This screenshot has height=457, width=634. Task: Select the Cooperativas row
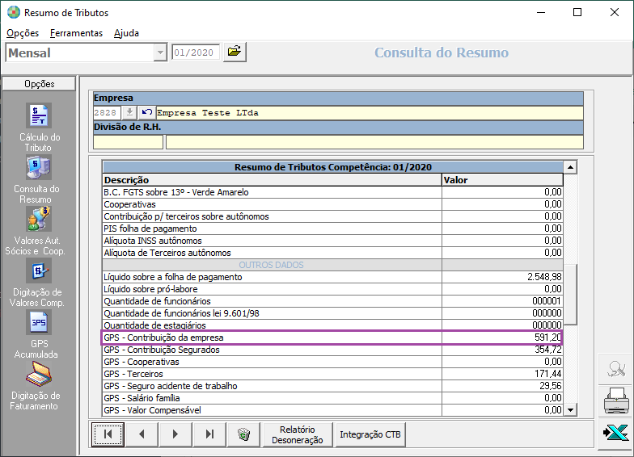point(332,204)
